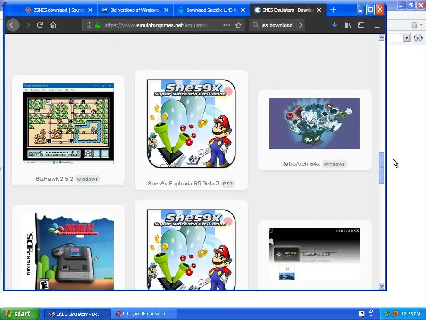Click the trash icon in background window
Image resolution: width=426 pixels, height=320 pixels.
click(414, 25)
